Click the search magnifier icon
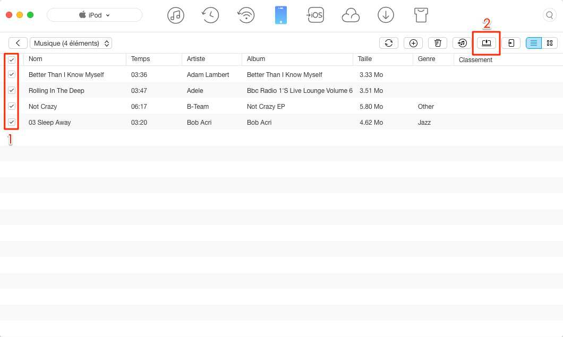Image resolution: width=563 pixels, height=337 pixels. coord(549,15)
